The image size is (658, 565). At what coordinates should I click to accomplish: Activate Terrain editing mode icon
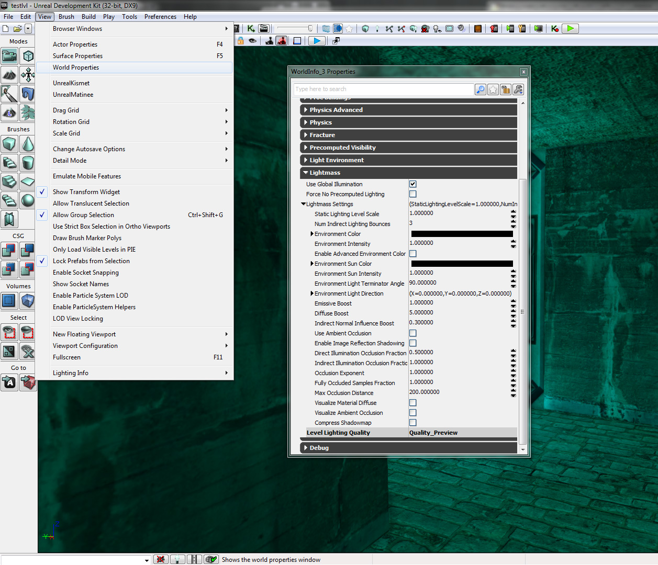tap(9, 75)
